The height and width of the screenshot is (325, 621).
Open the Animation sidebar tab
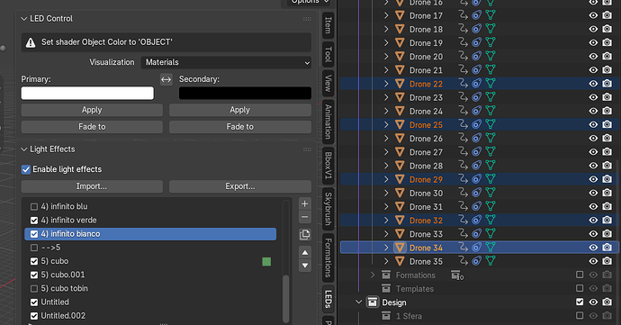point(328,122)
